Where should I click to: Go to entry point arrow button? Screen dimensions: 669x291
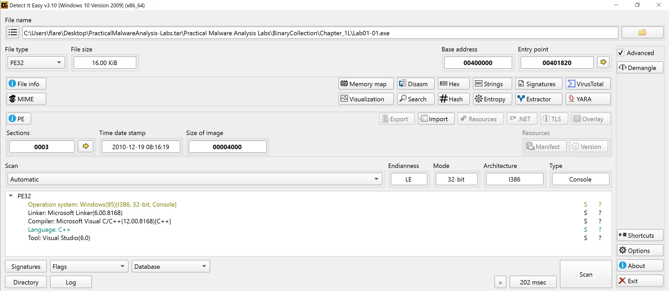603,62
